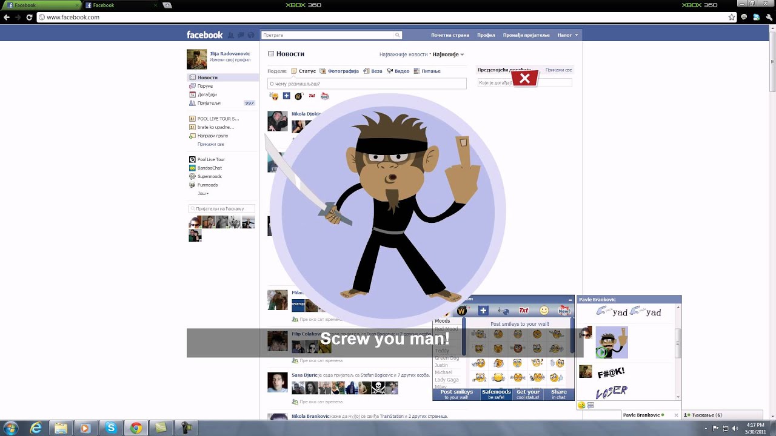The height and width of the screenshot is (436, 776).
Task: Click the Txt icon in smiley panel
Action: pos(524,311)
